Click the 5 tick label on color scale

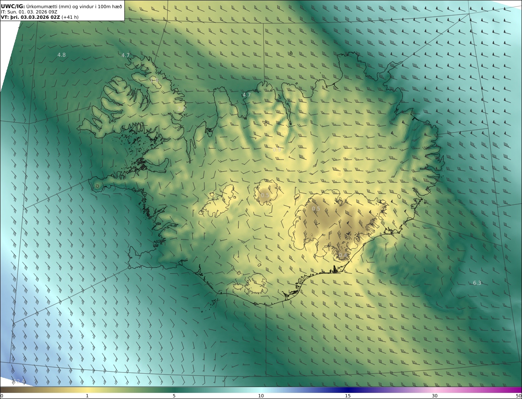(x=174, y=396)
